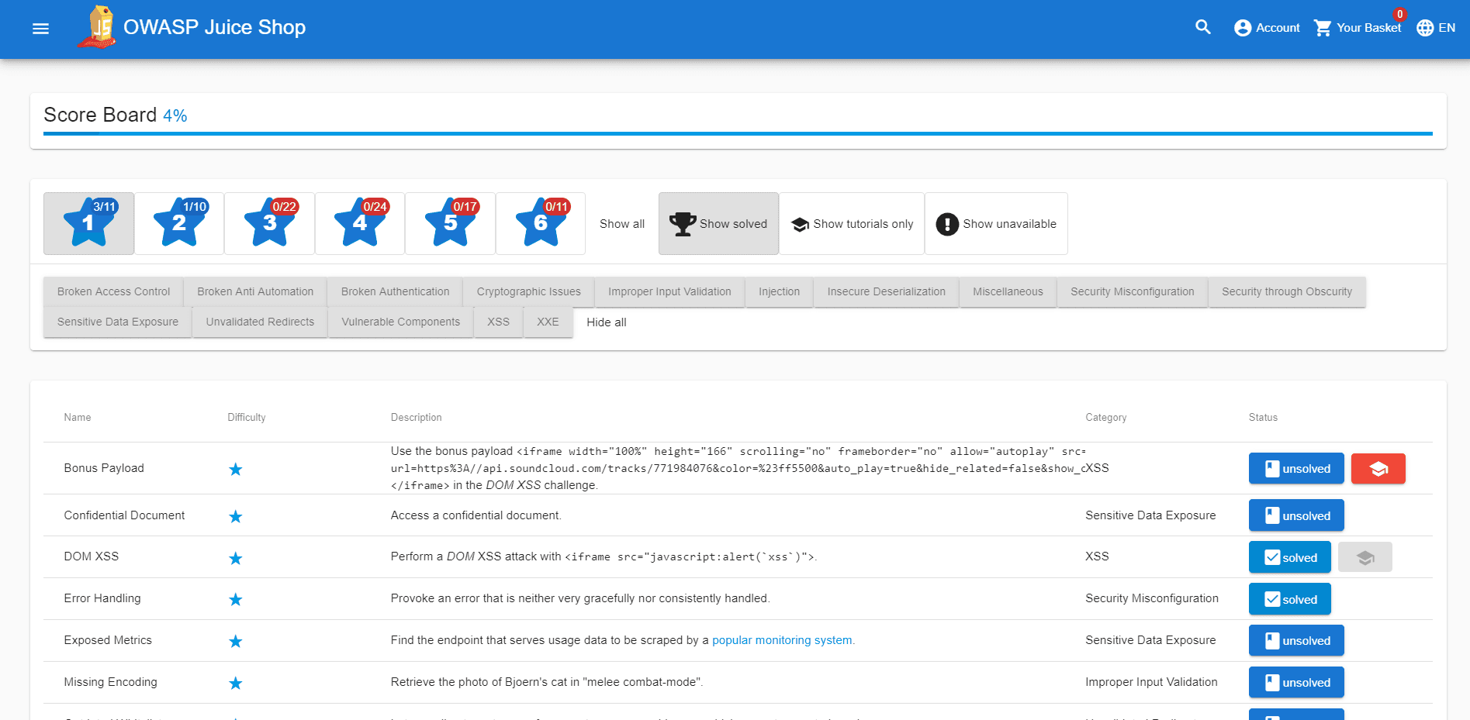Toggle Show unavailable challenges

pos(996,224)
